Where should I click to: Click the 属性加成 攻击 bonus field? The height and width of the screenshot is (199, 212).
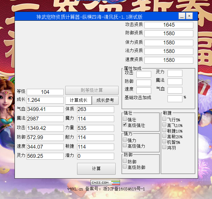144,74
